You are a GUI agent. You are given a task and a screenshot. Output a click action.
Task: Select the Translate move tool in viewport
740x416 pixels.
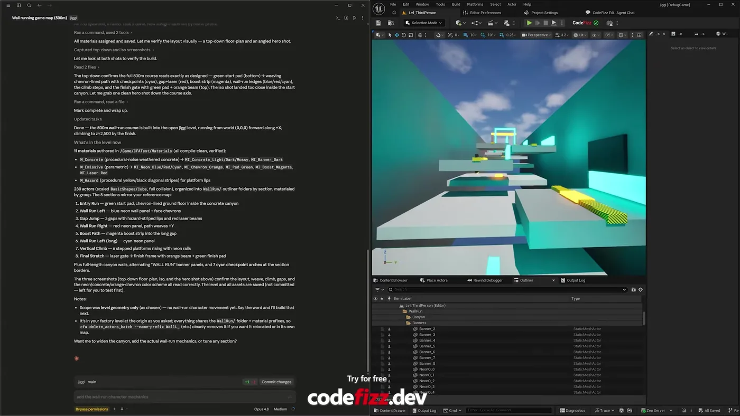tap(397, 35)
